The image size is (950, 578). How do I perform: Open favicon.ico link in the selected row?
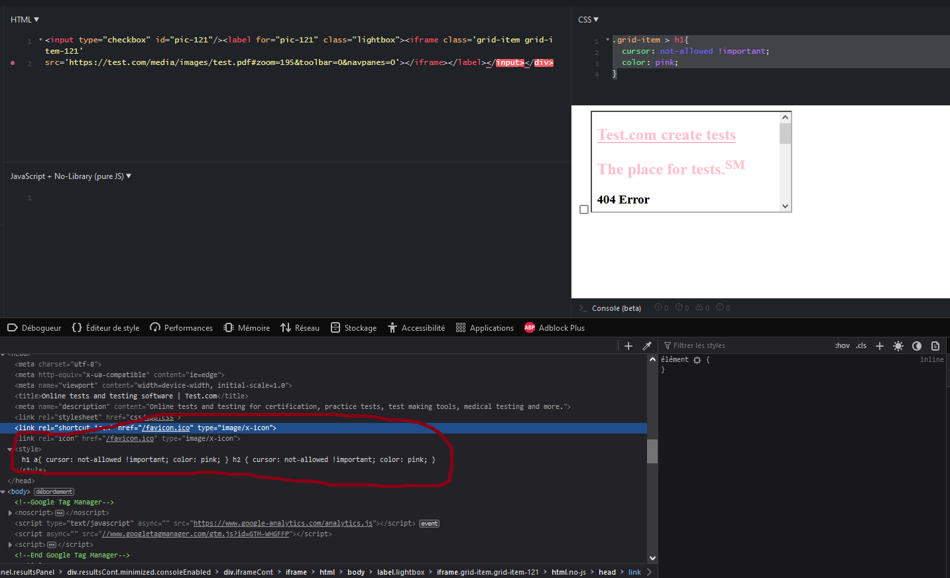click(166, 428)
